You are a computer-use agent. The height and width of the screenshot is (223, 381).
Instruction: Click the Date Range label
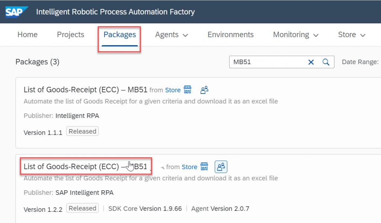(x=360, y=62)
